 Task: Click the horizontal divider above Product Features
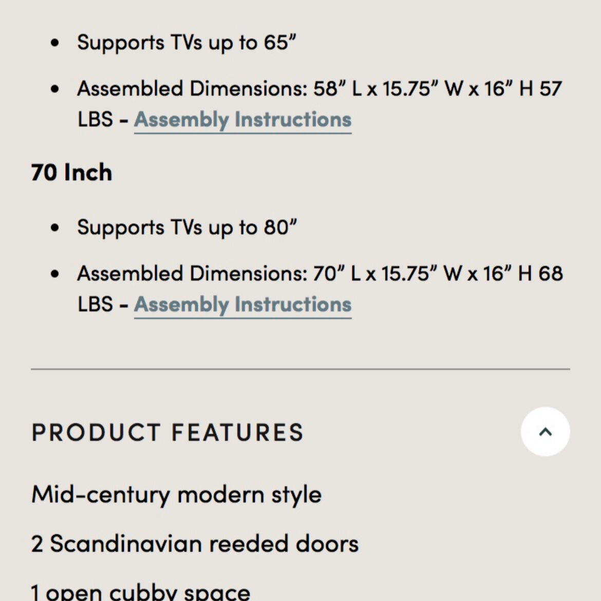[x=300, y=369]
